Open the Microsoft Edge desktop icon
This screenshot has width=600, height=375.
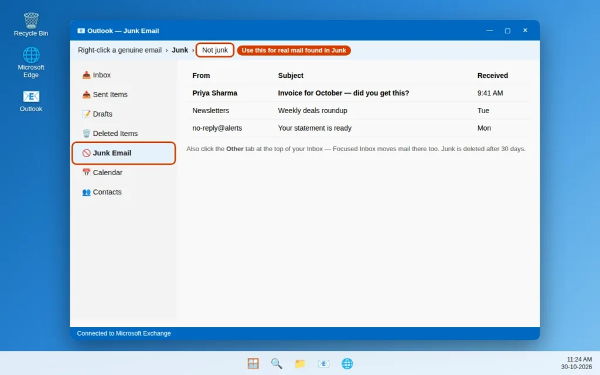point(31,62)
